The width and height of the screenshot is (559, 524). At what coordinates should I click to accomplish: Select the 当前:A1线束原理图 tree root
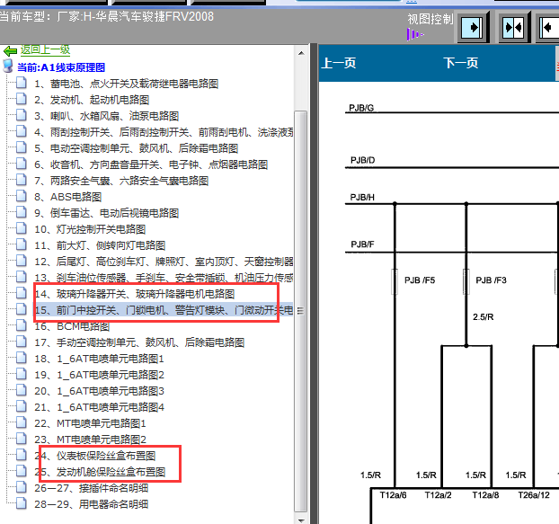(x=61, y=67)
